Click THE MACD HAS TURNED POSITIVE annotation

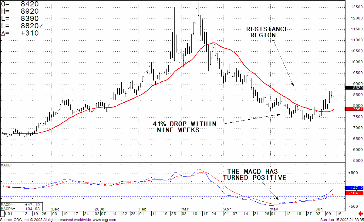(x=254, y=175)
